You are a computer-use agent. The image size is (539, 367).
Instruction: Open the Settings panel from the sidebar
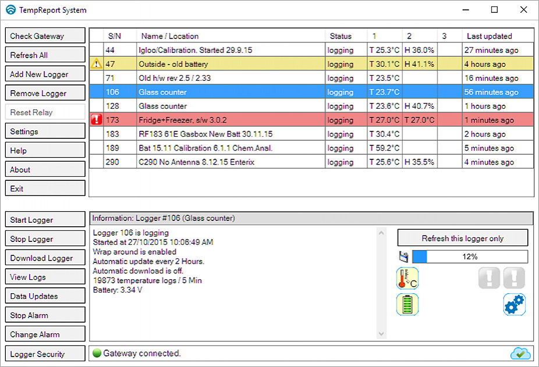tap(45, 131)
